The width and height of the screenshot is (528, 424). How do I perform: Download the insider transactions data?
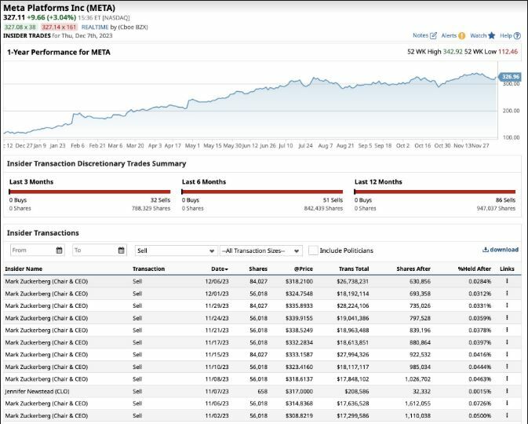tap(501, 250)
